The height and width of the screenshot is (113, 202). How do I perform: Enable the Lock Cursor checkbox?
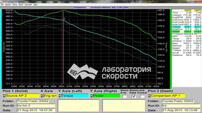[142, 96]
